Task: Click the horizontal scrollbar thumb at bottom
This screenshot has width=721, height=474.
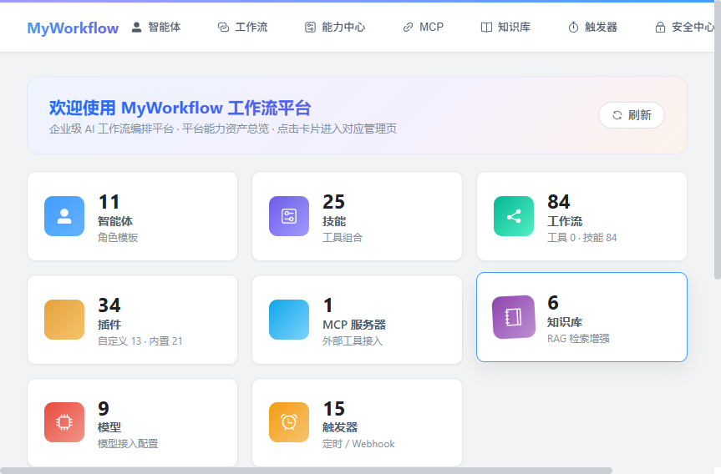Action: (307, 471)
